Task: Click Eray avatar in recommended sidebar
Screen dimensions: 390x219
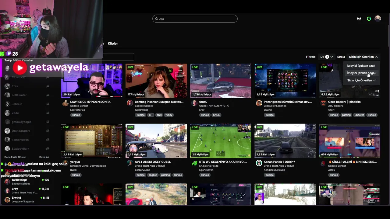Action: click(7, 190)
